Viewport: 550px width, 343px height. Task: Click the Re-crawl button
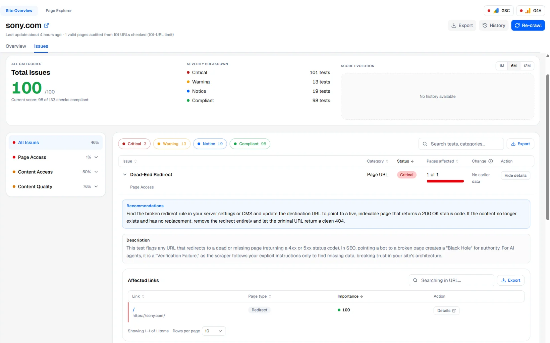(x=528, y=25)
